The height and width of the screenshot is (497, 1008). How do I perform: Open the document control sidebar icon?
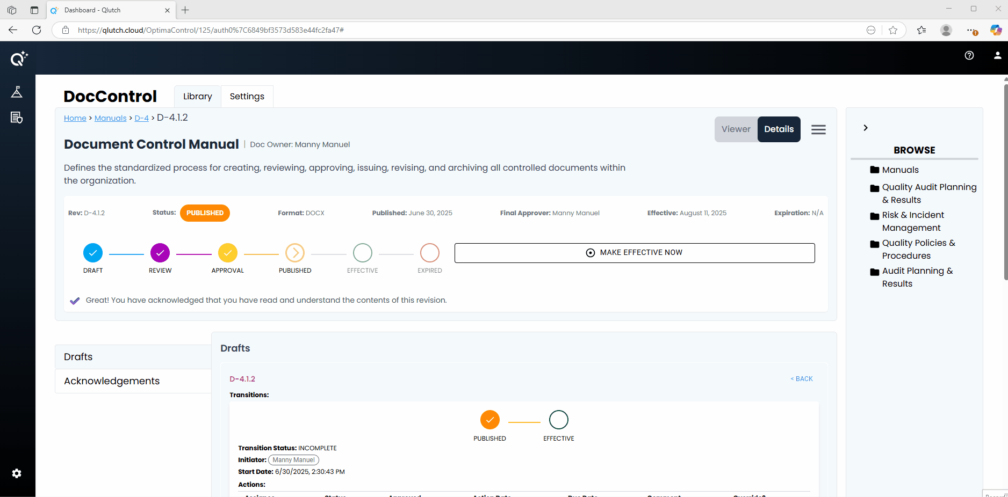(x=17, y=118)
